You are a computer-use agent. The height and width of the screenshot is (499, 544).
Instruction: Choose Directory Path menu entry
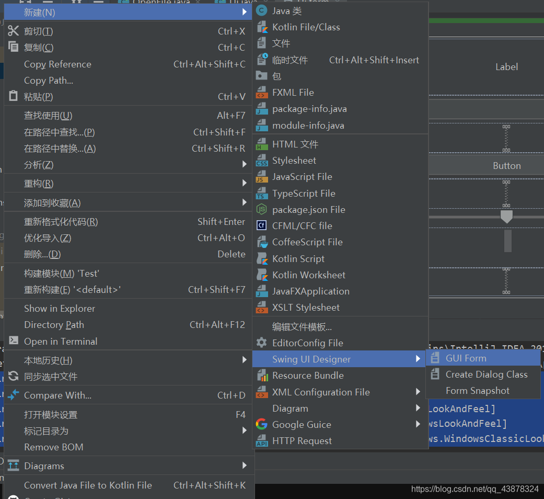pyautogui.click(x=128, y=325)
